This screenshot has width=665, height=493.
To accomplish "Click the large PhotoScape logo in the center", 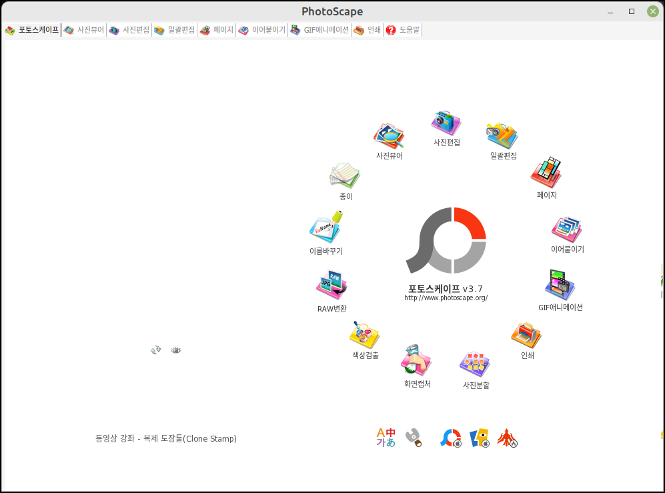I will click(446, 240).
